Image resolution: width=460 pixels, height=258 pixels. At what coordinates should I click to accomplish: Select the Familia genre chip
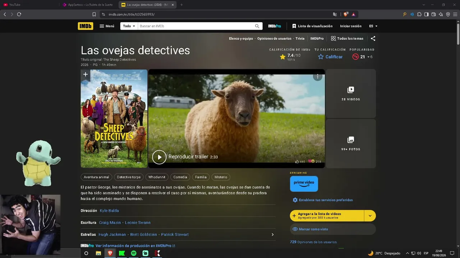pos(201,177)
